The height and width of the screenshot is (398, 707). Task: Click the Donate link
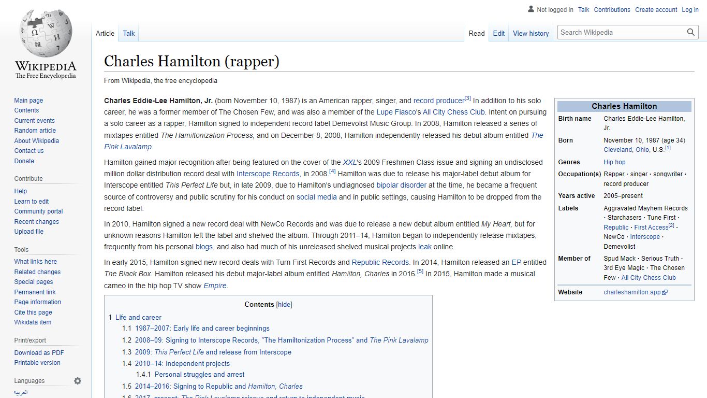tap(24, 161)
